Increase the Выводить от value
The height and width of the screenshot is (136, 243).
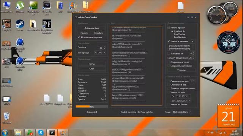[x=194, y=53]
